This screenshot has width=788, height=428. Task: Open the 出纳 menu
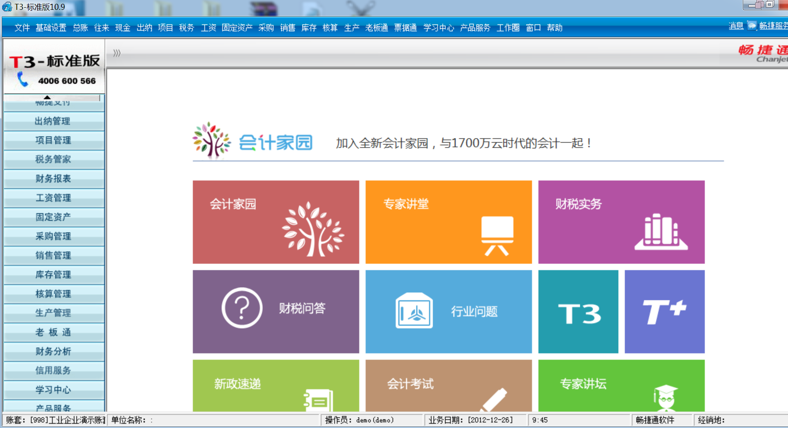point(144,28)
